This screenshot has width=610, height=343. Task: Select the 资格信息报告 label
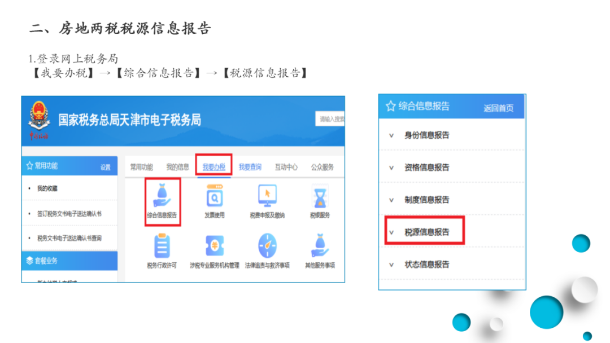(x=427, y=168)
